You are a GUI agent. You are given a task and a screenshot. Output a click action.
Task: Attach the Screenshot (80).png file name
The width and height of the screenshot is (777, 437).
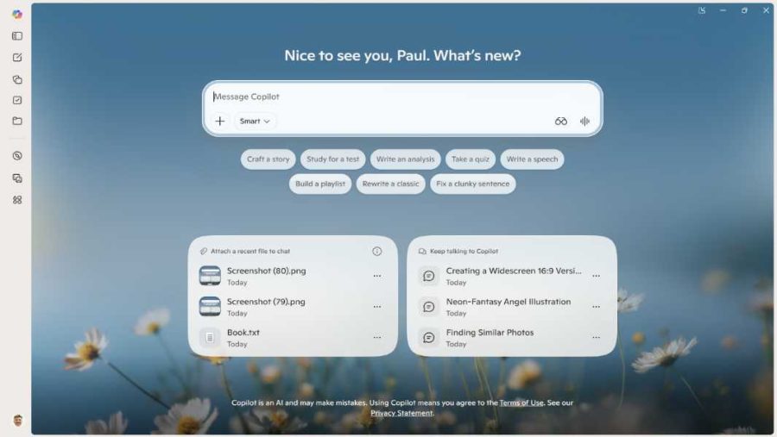pyautogui.click(x=266, y=272)
